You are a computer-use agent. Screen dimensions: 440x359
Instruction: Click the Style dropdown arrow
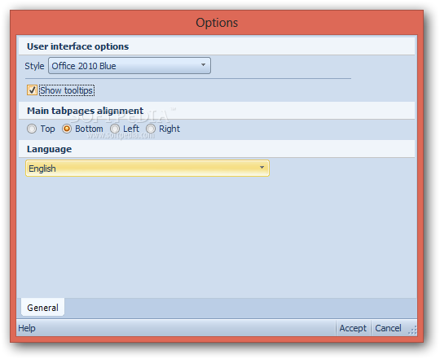[203, 65]
